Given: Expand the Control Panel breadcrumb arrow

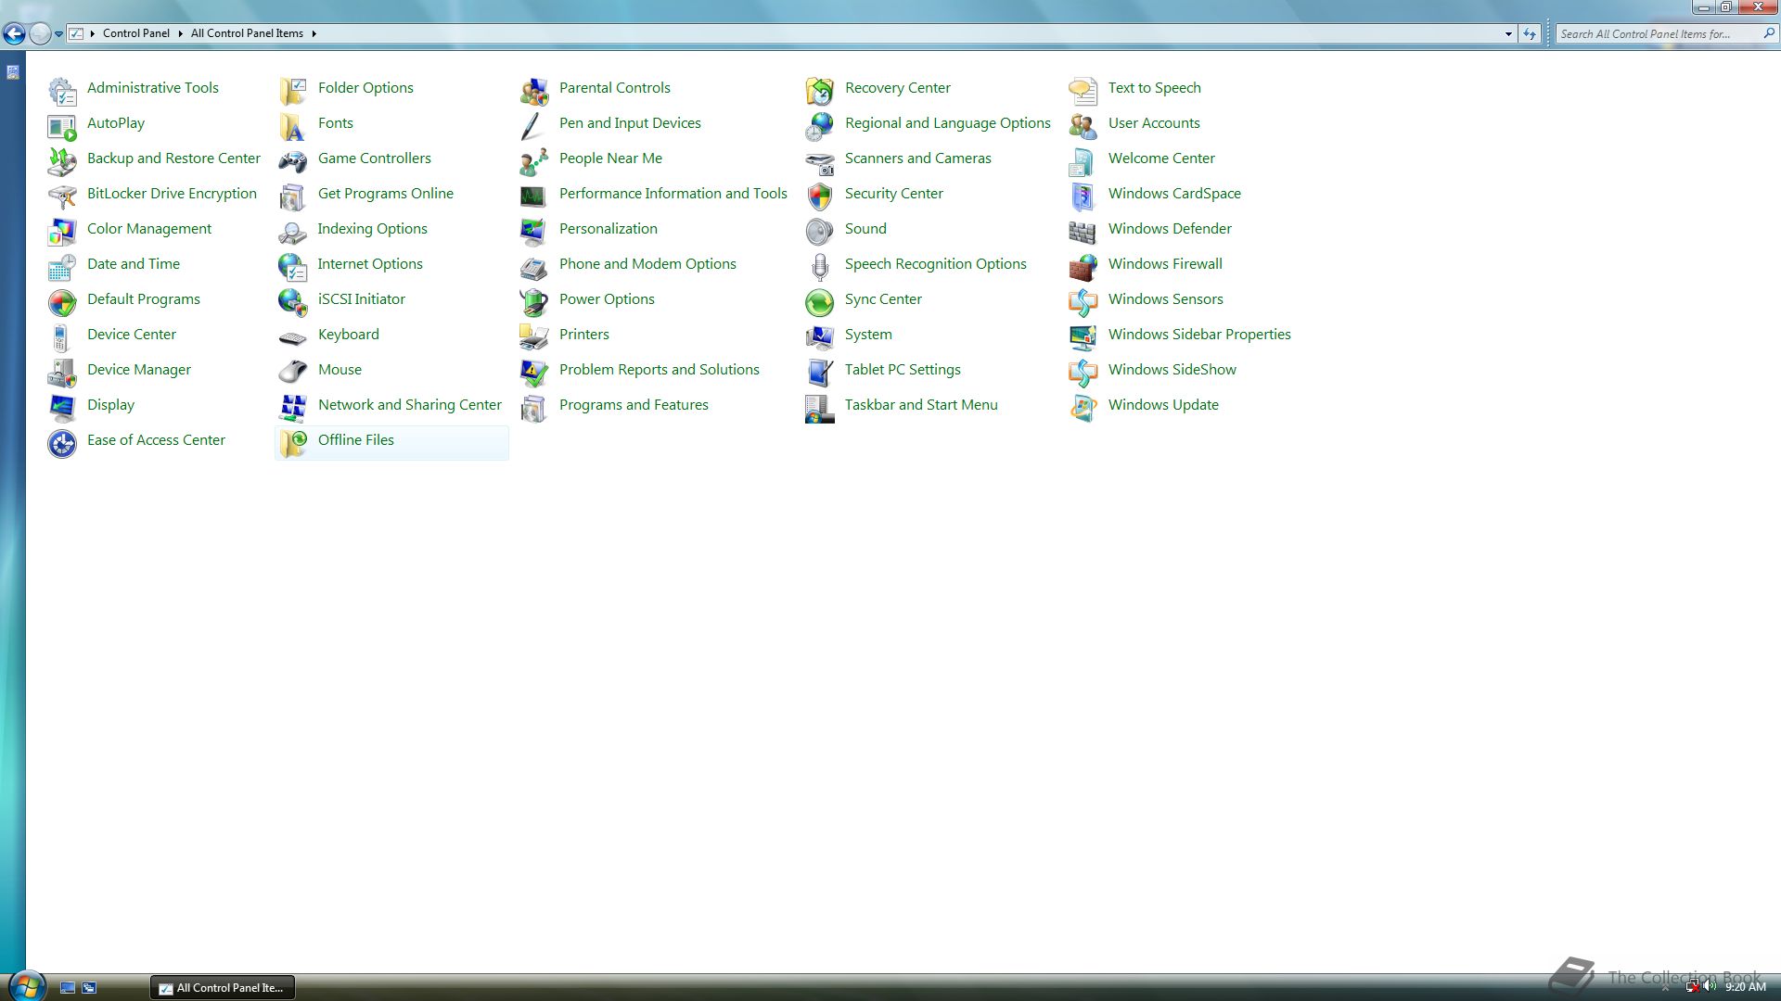Looking at the screenshot, I should click(180, 33).
